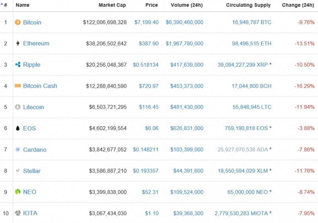This screenshot has height=223, width=318.
Task: Click Cardano circulating supply ADA value
Action: tap(242, 150)
